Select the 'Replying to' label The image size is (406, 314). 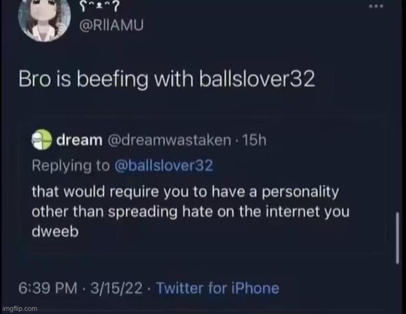[70, 166]
